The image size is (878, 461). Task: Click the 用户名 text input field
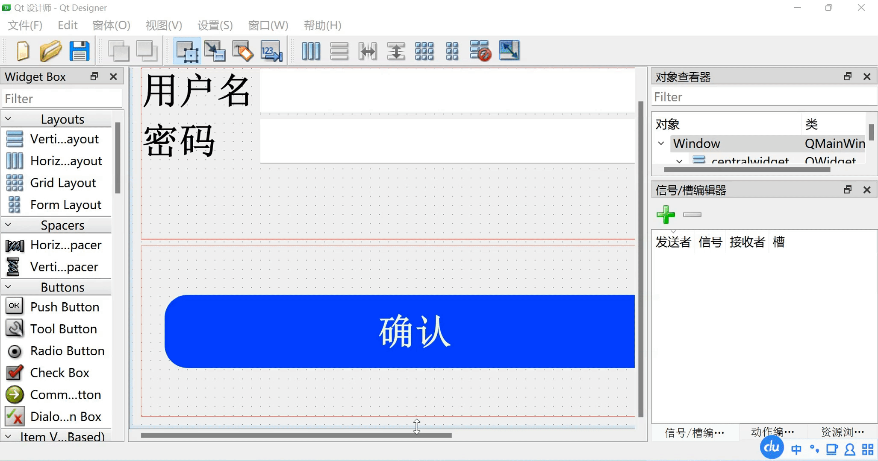point(447,91)
